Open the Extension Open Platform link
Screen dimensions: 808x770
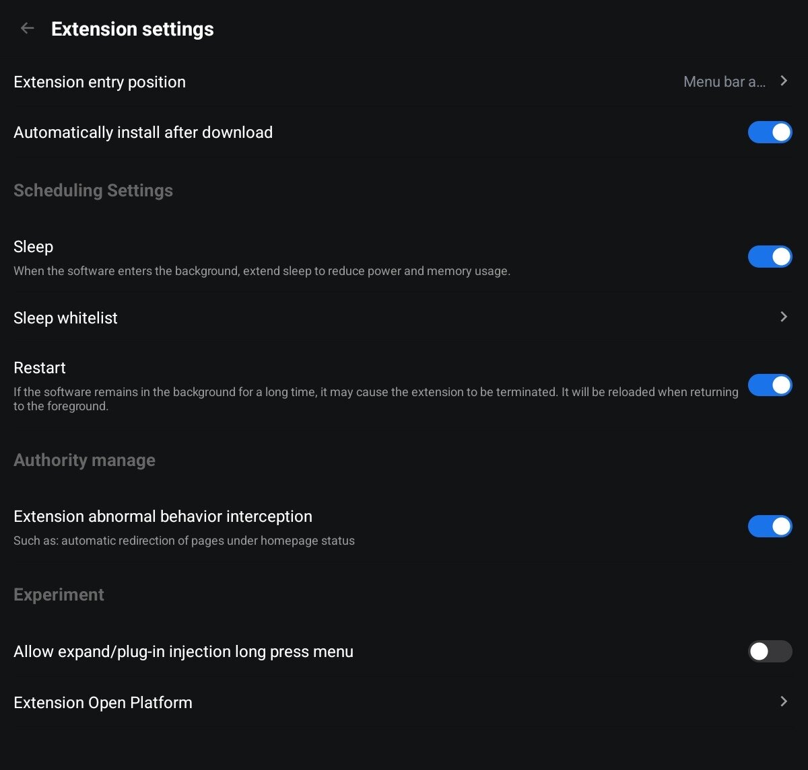pyautogui.click(x=103, y=703)
